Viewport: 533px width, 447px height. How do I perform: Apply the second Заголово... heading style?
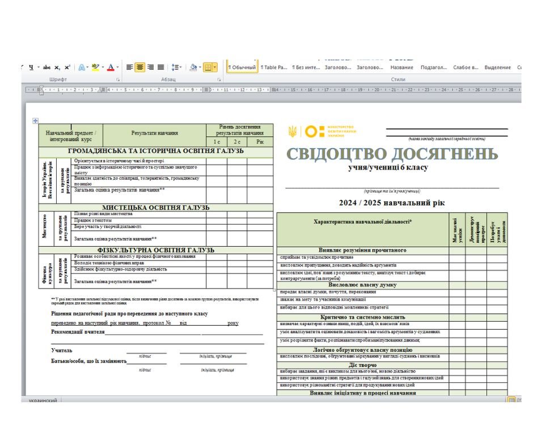click(x=370, y=68)
